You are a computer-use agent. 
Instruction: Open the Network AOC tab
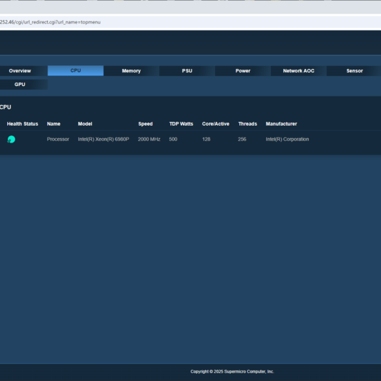click(x=299, y=71)
